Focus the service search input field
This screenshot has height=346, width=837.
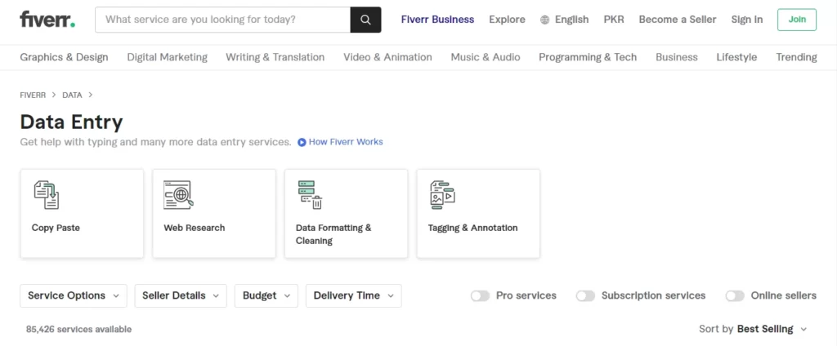222,20
